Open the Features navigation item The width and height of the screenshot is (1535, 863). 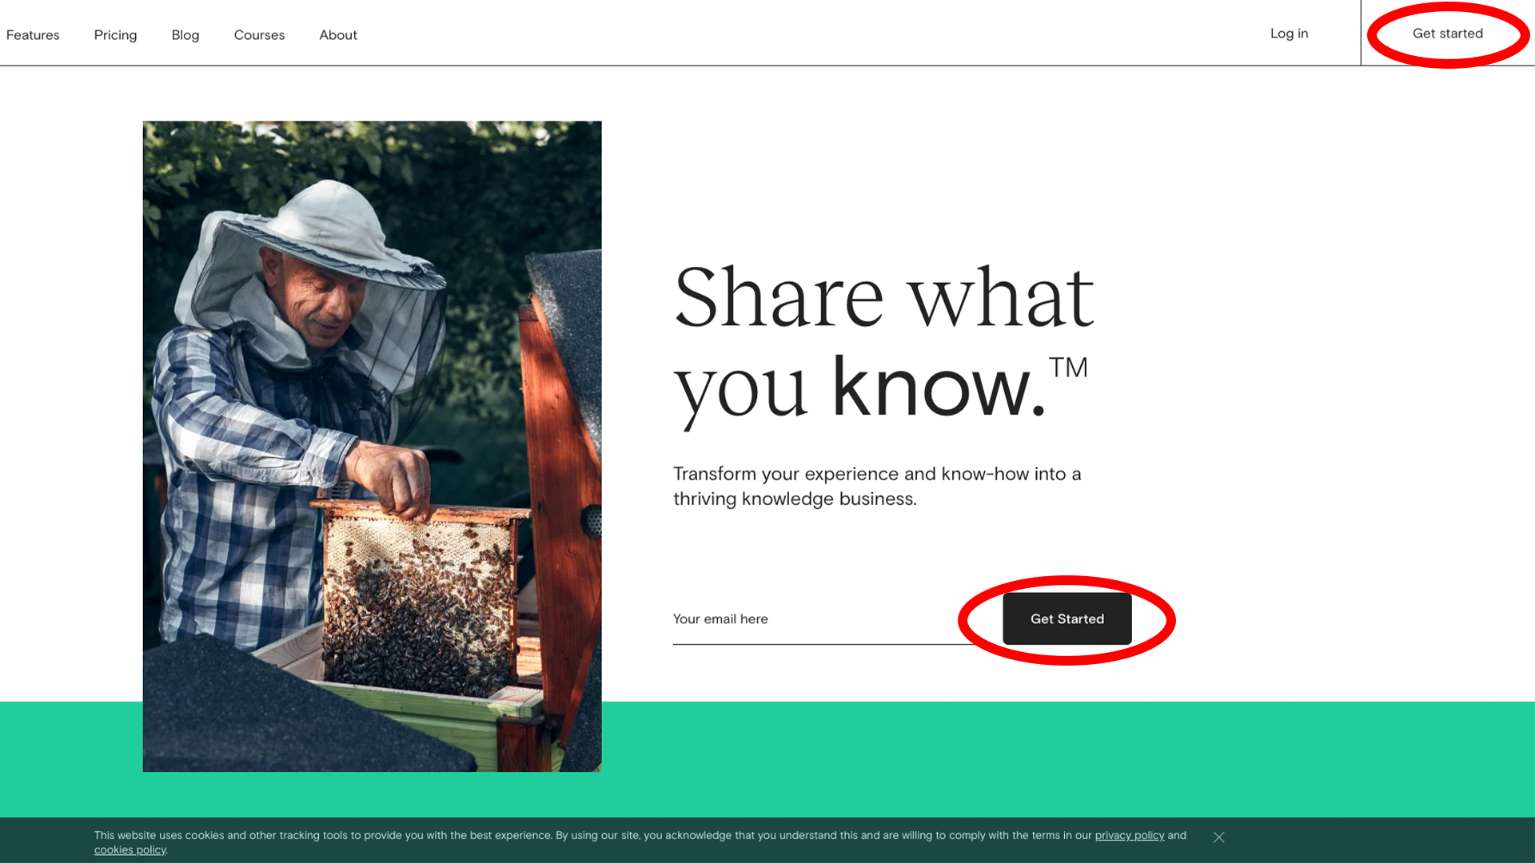(x=33, y=35)
